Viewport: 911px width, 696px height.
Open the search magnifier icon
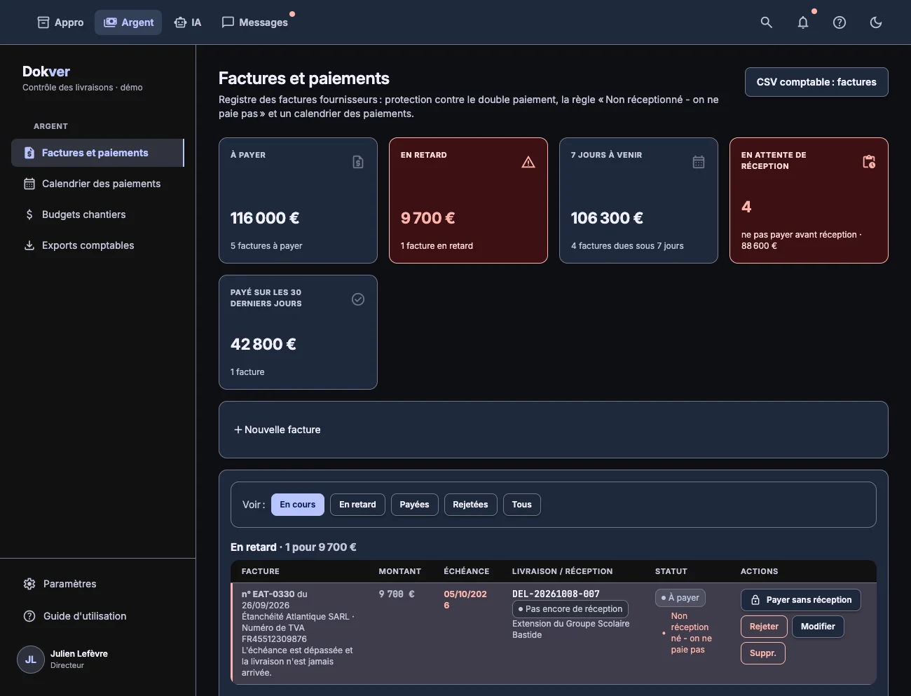[x=767, y=22]
